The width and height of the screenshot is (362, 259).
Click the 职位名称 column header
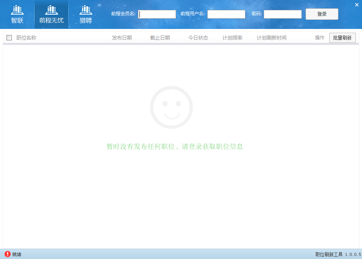pyautogui.click(x=26, y=38)
